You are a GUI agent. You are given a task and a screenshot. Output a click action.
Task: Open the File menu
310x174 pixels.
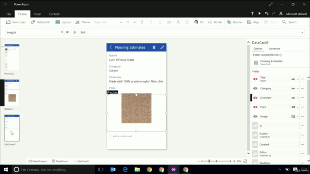point(9,14)
